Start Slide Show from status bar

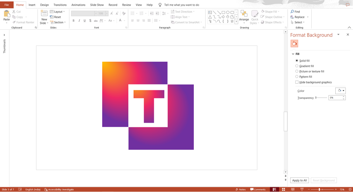pos(302,189)
